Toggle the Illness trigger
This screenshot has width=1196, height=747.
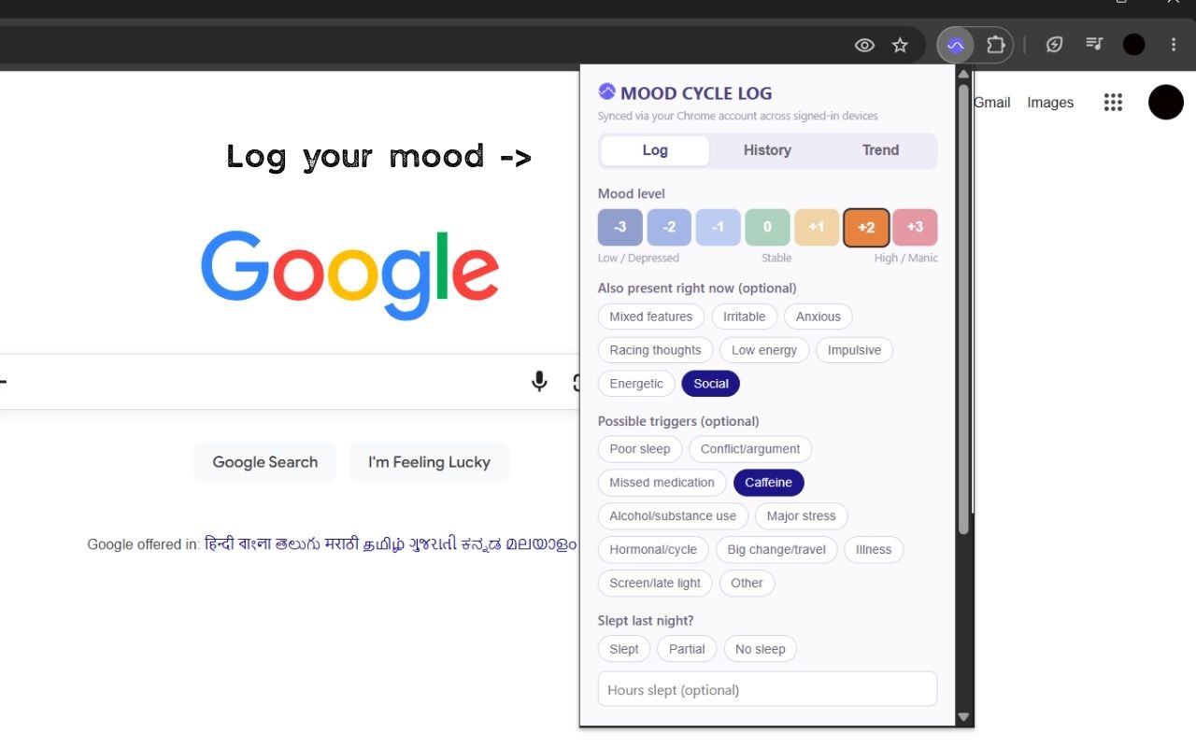[874, 550]
